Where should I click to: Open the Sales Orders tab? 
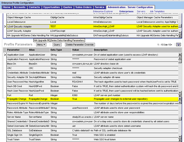84,7
